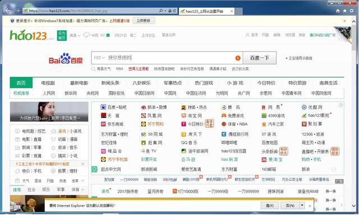Image resolution: width=359 pixels, height=215 pixels.
Task: Open the address bar search magnifier
Action: [161, 11]
